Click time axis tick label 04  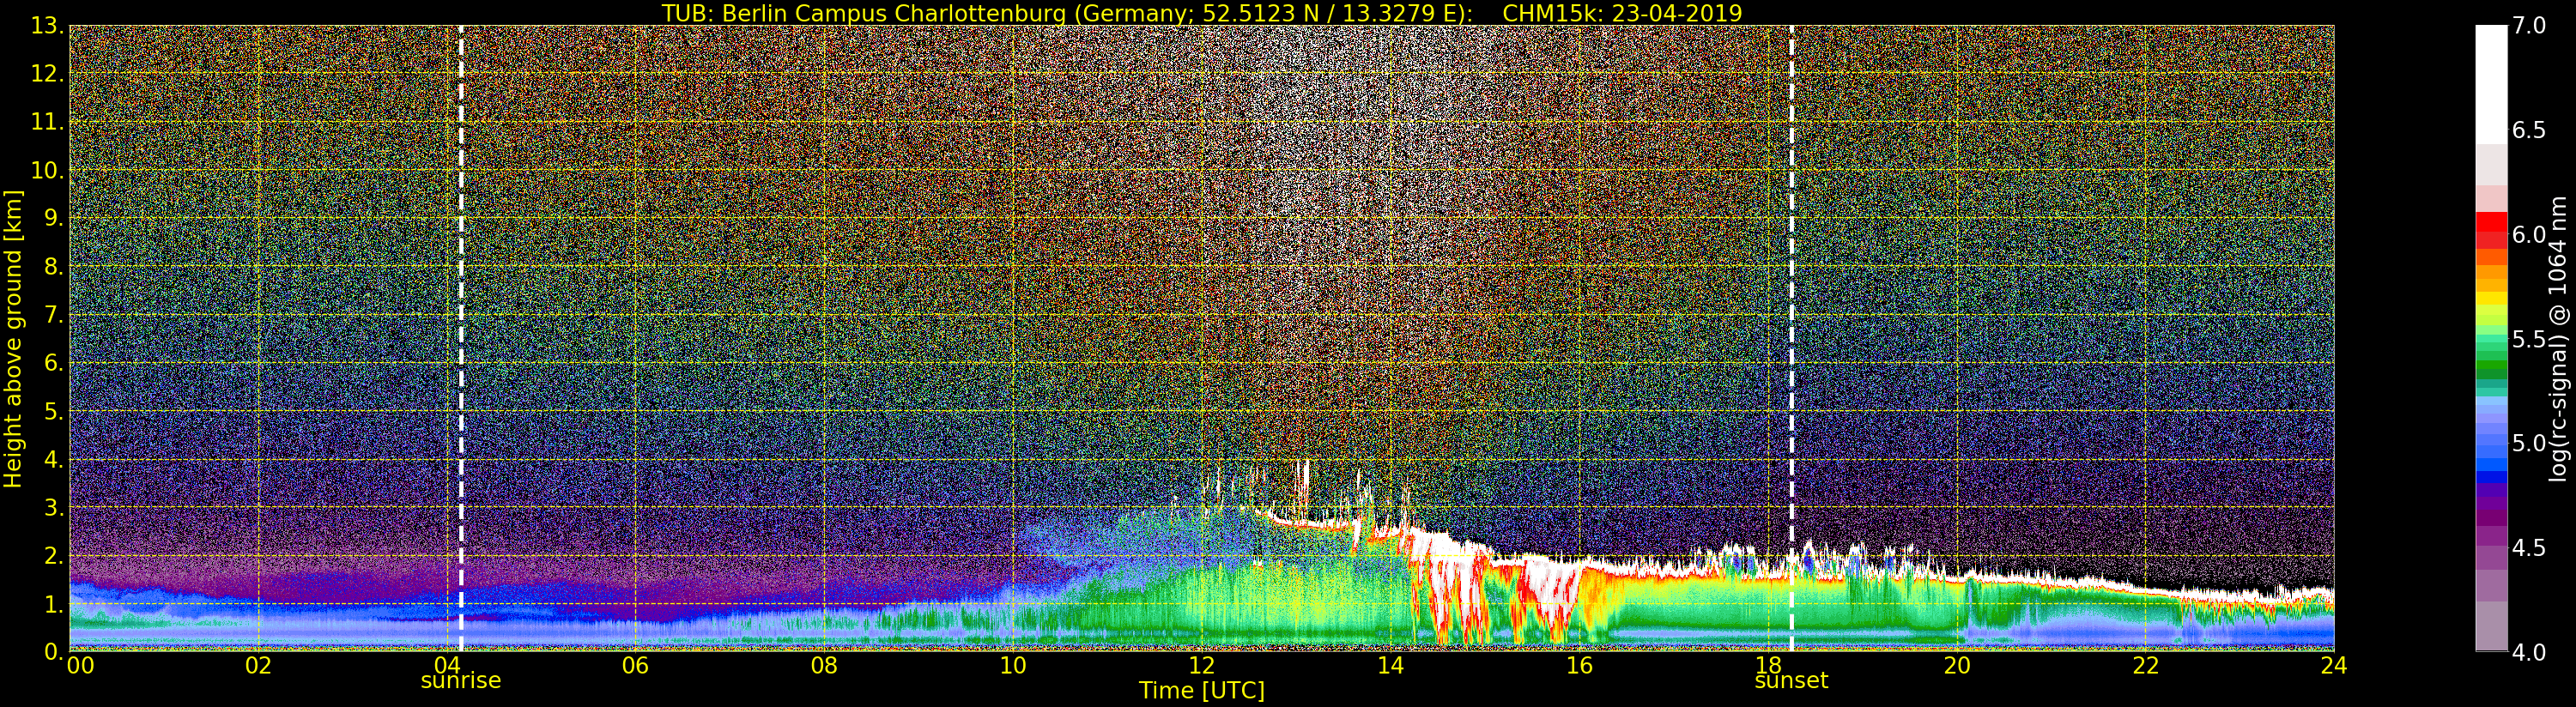447,666
